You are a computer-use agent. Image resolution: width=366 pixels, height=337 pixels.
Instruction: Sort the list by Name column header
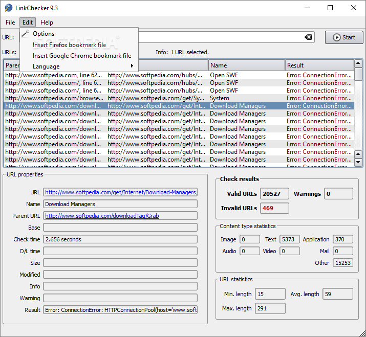click(x=247, y=65)
